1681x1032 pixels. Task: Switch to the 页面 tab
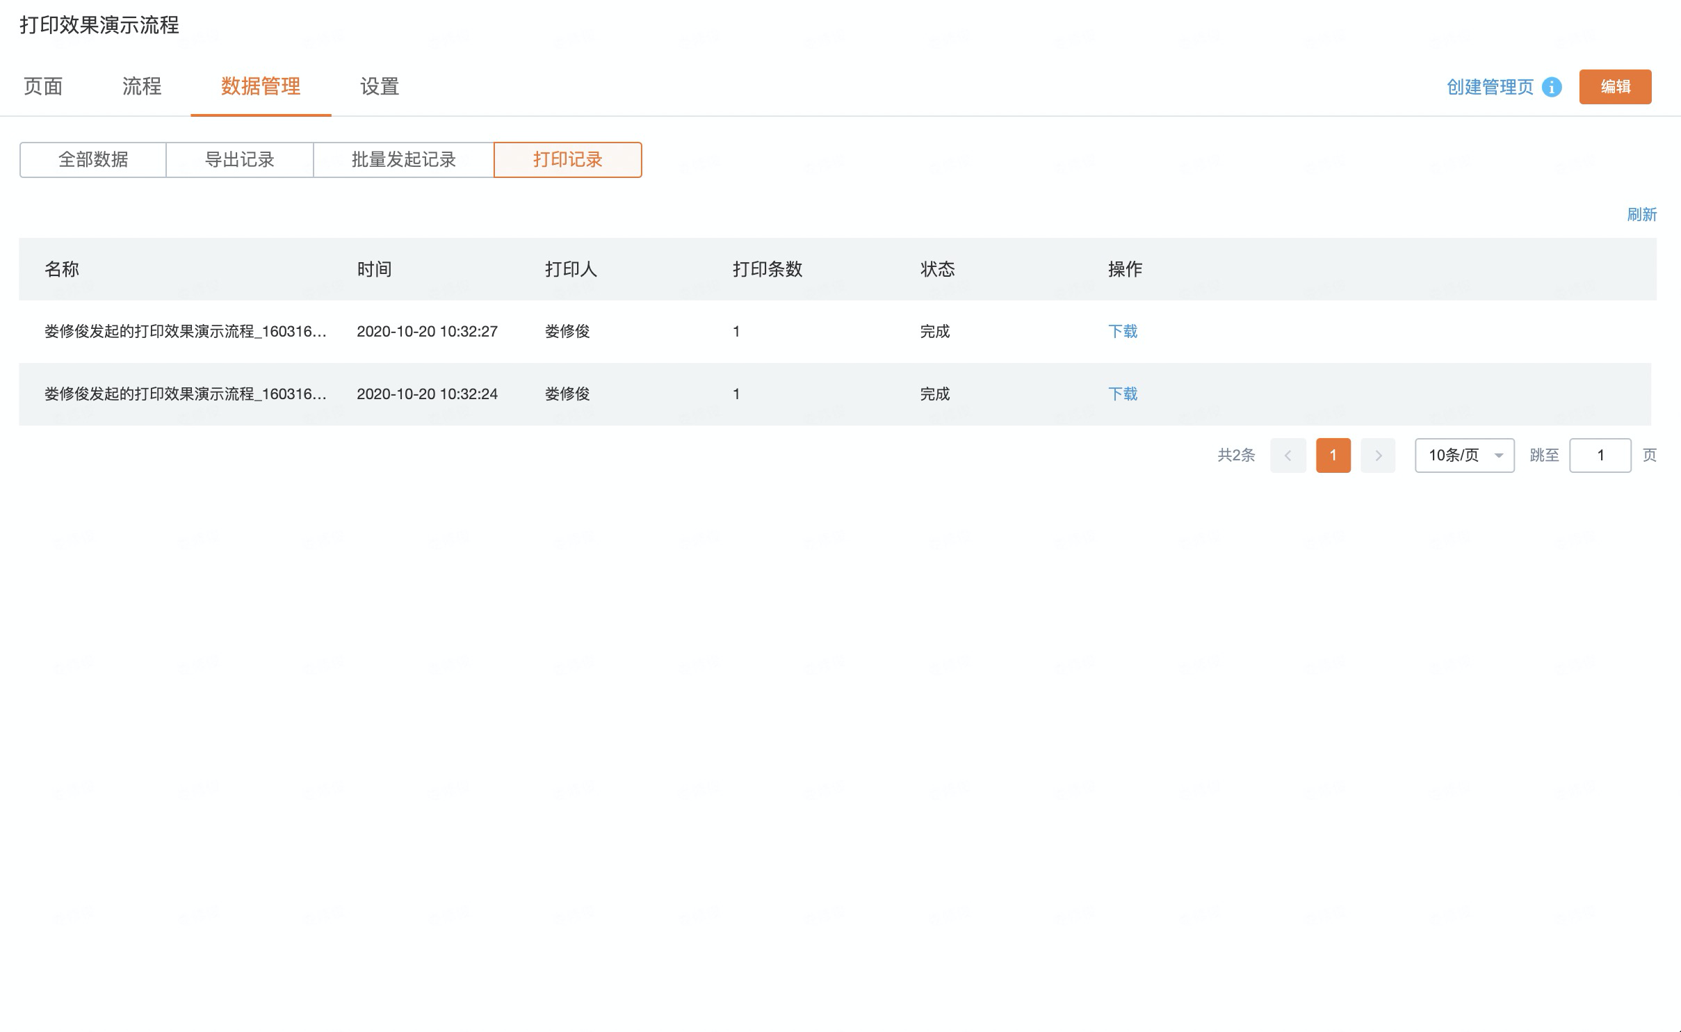43,86
